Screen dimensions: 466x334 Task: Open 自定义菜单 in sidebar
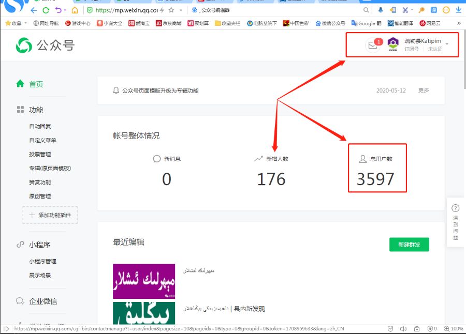pos(42,140)
